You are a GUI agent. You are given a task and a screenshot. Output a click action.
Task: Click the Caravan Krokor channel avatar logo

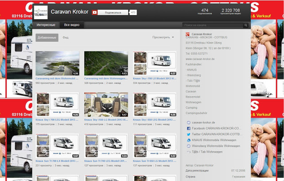[x=41, y=12]
